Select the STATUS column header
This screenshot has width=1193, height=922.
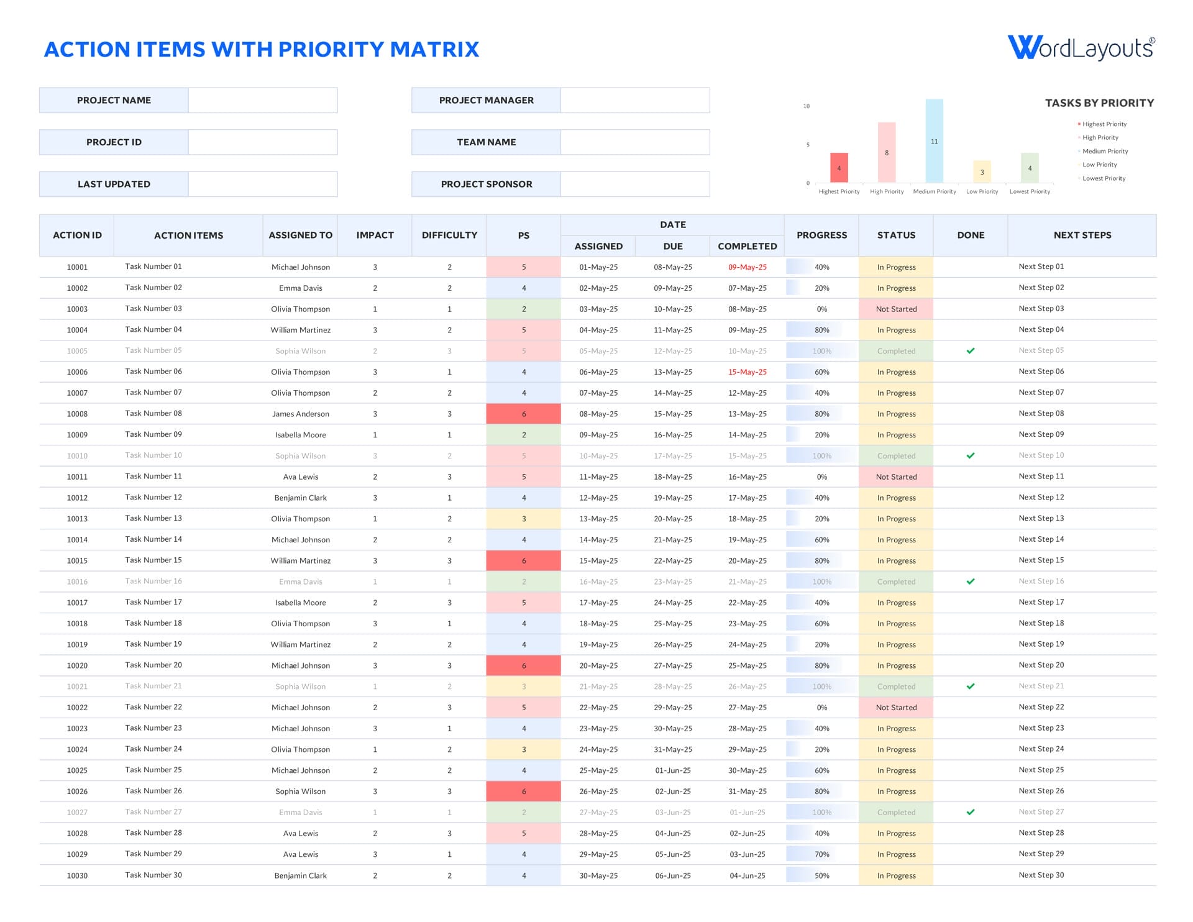coord(896,235)
